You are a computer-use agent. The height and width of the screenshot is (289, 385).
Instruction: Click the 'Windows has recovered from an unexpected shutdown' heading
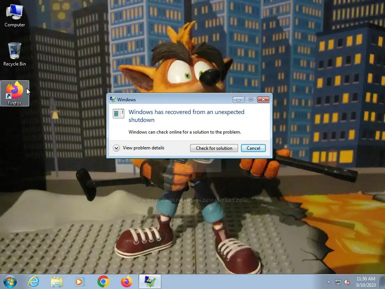(x=186, y=116)
